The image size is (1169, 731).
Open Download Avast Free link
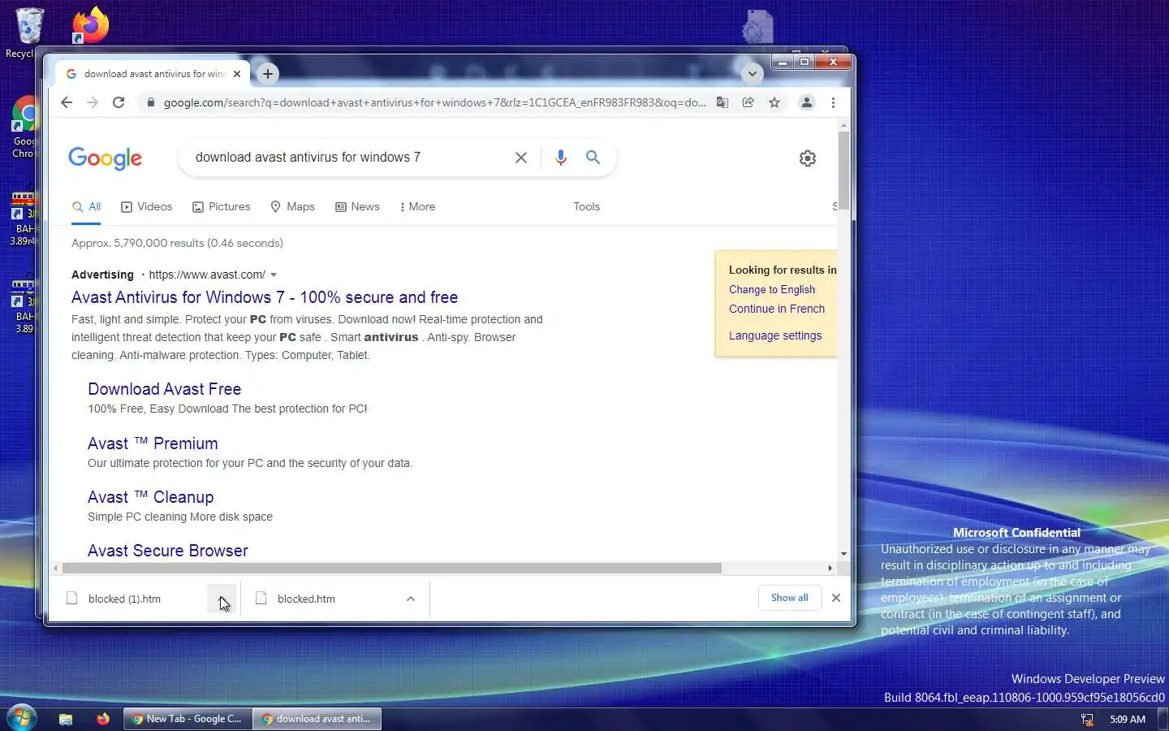pyautogui.click(x=164, y=389)
